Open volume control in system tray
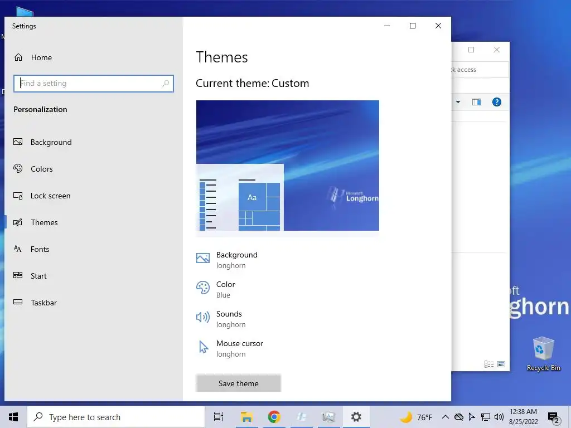 [x=499, y=417]
